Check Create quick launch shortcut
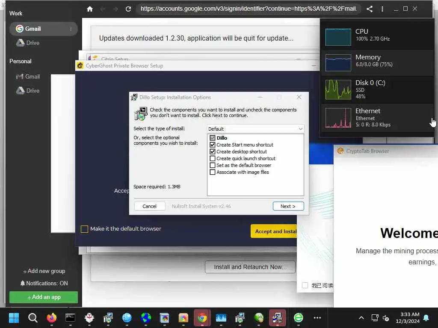 tap(213, 158)
